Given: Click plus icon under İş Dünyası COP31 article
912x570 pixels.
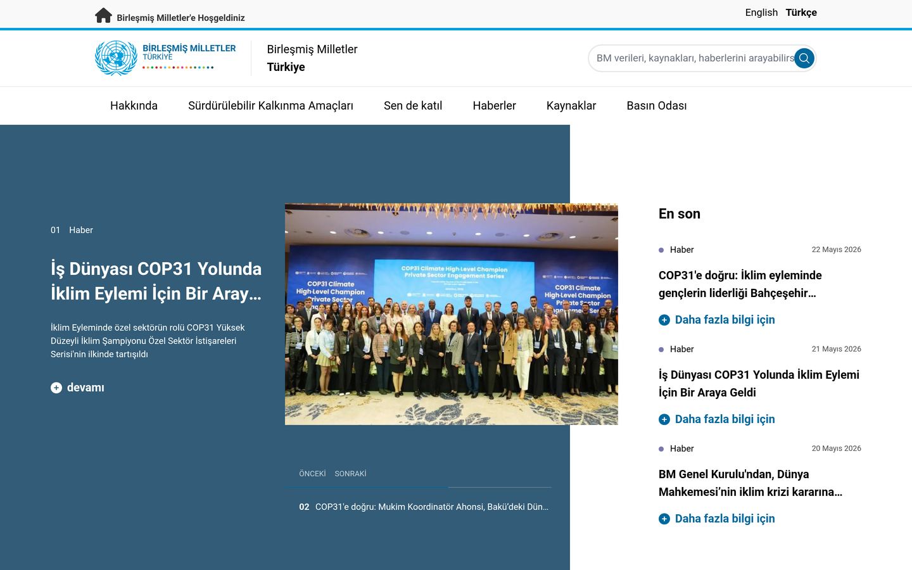Looking at the screenshot, I should tap(664, 419).
